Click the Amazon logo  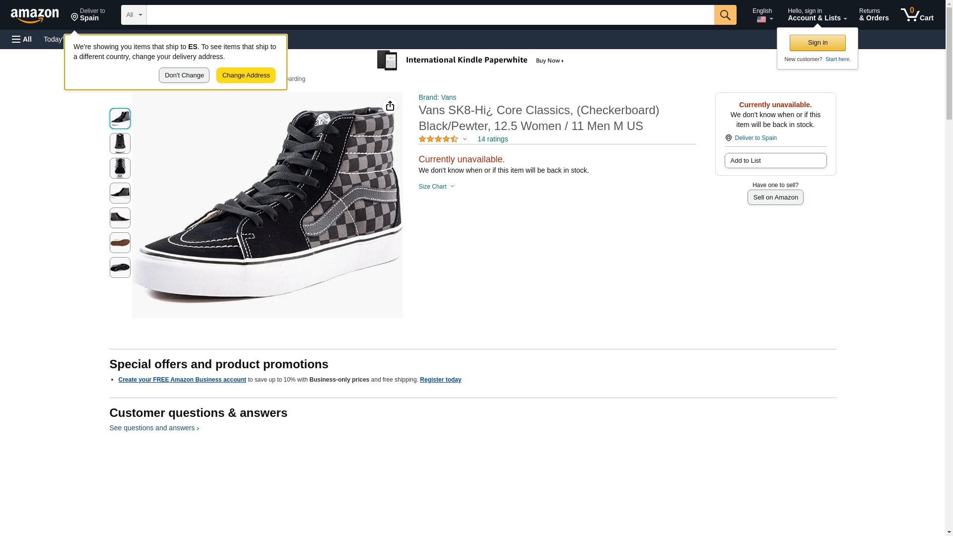point(35,15)
